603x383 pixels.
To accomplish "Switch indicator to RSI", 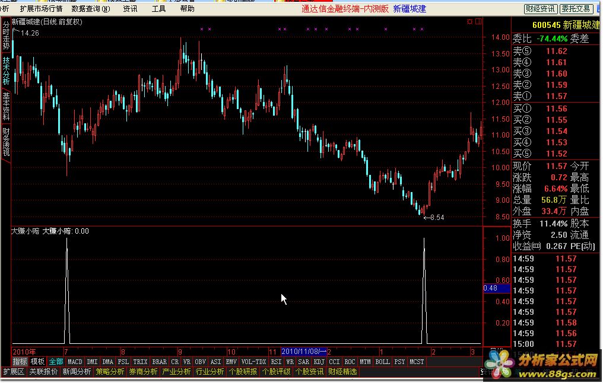I will tap(276, 362).
